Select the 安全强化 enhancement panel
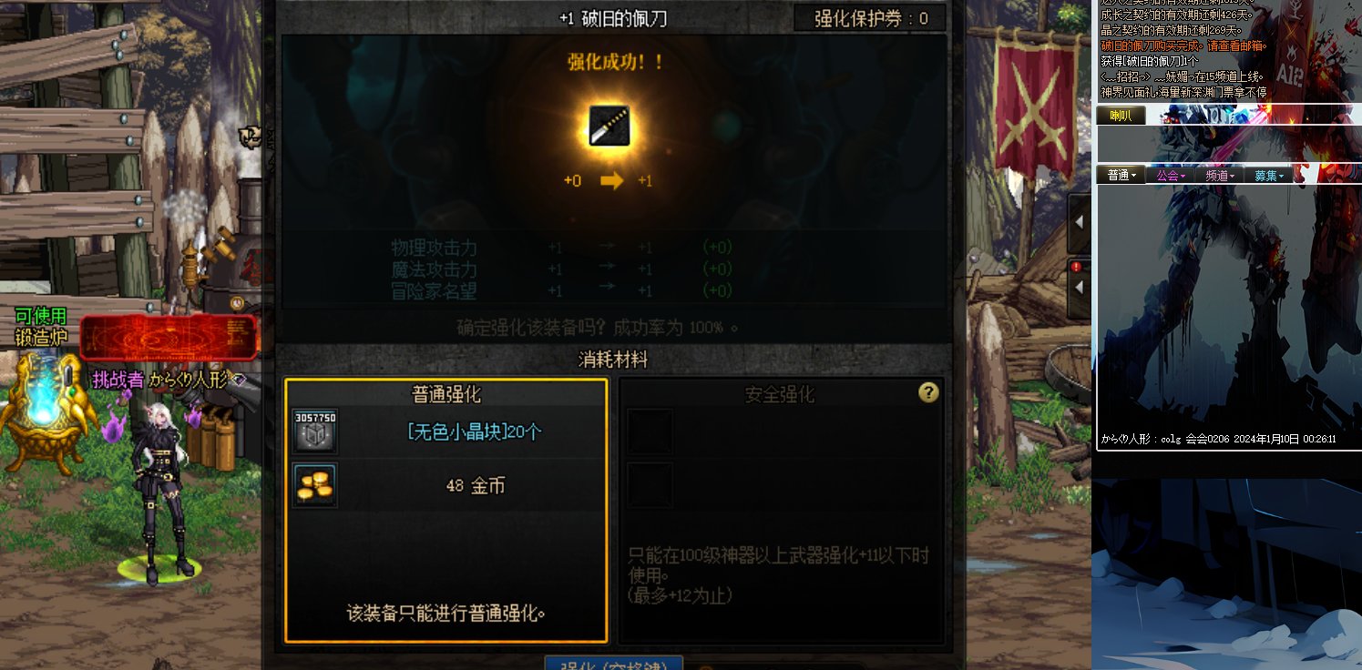Viewport: 1362px width, 670px height. [x=781, y=511]
